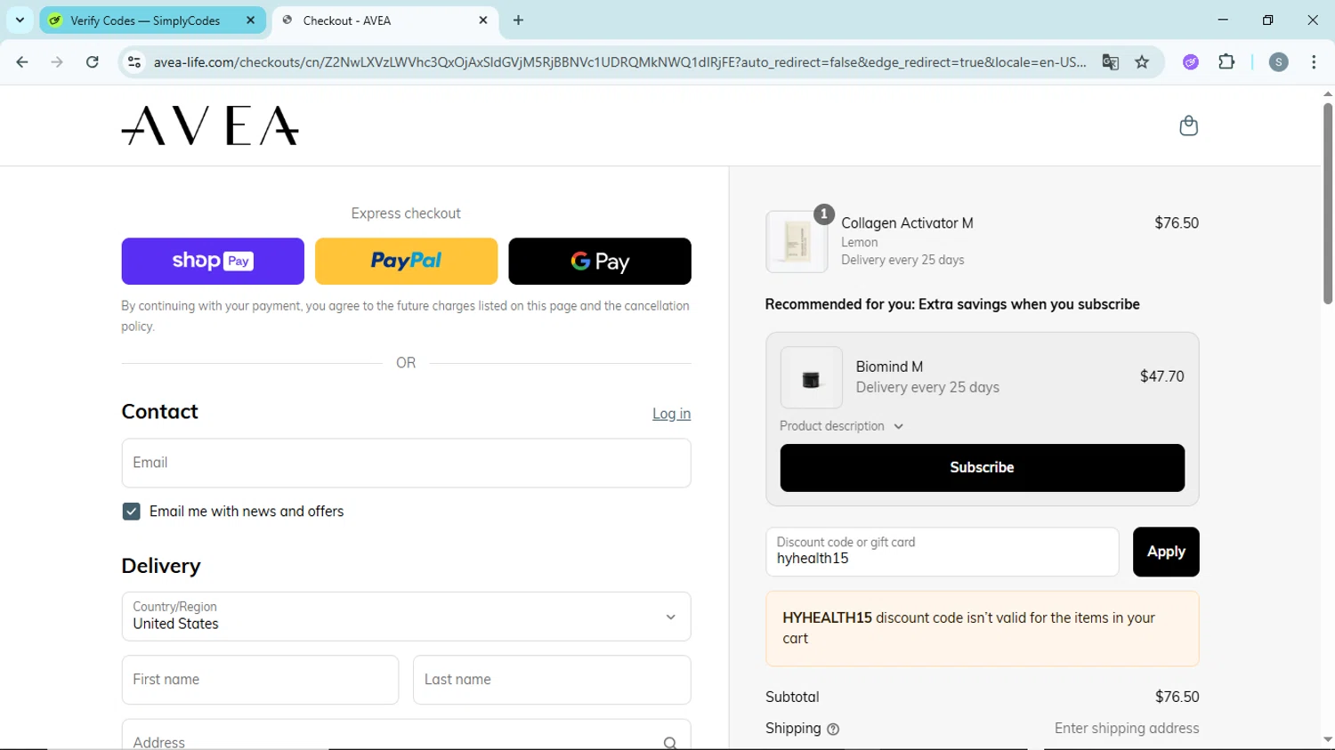This screenshot has height=750, width=1335.
Task: Open the Chrome three-dot menu
Action: 1314,62
